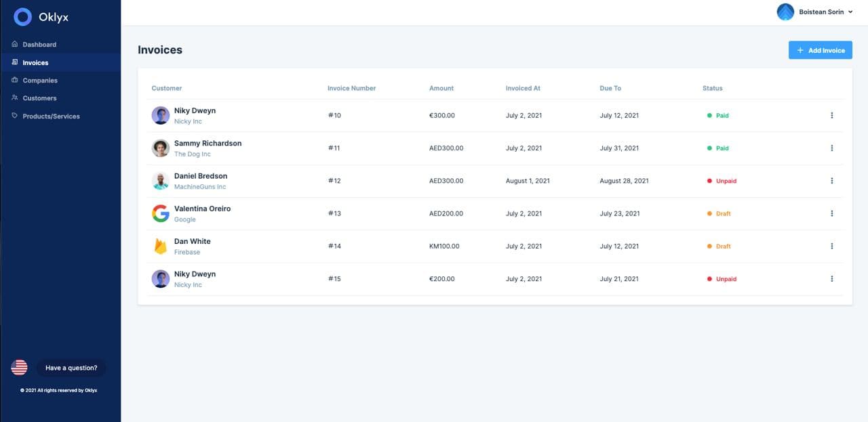Click company name The Dog Inc

tap(193, 154)
